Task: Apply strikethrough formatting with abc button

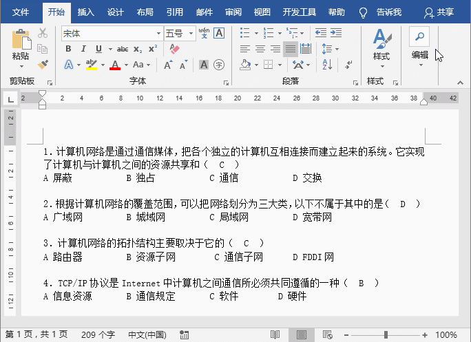Action: 122,49
